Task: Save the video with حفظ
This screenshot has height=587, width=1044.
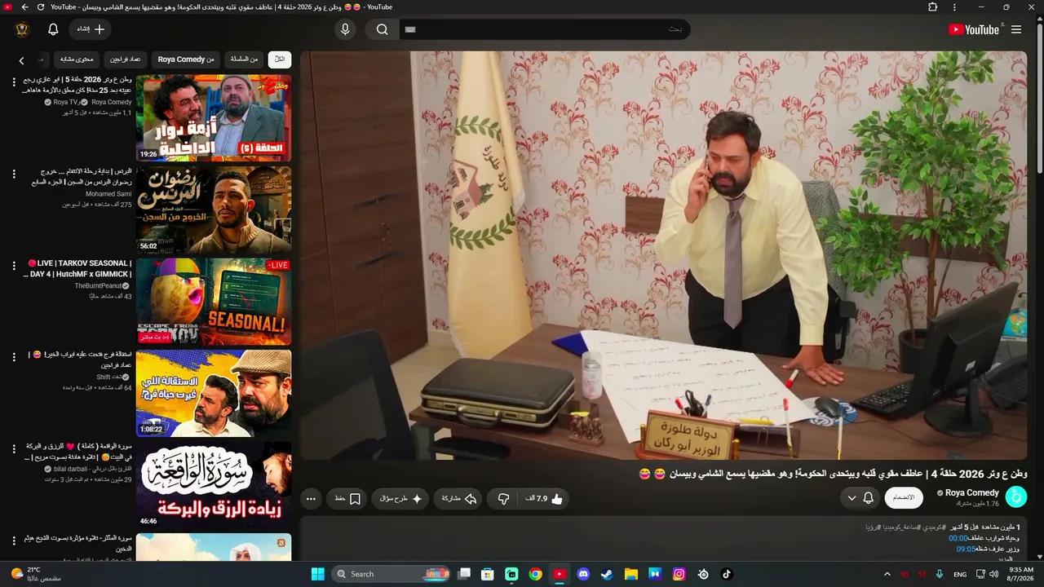Action: pos(347,498)
